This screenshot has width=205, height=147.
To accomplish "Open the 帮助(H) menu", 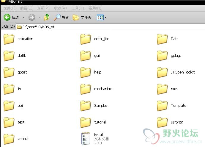I will coord(95,8).
